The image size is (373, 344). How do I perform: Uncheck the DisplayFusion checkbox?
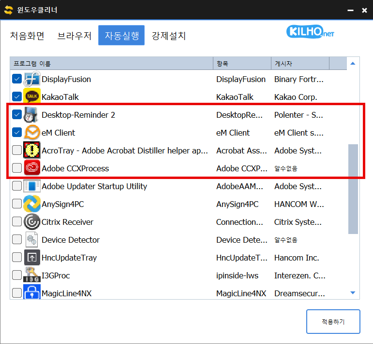tap(17, 79)
